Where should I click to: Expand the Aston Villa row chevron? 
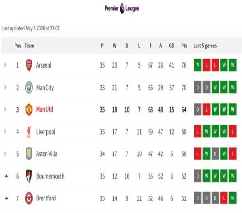(x=5, y=154)
